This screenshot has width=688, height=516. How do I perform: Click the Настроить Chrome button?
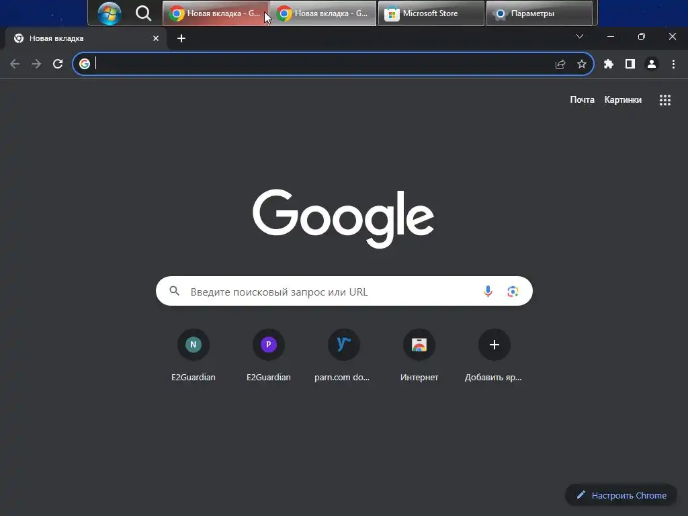pyautogui.click(x=621, y=495)
